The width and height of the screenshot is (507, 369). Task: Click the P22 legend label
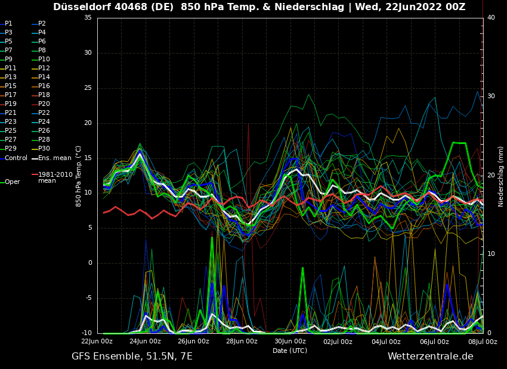pyautogui.click(x=44, y=113)
